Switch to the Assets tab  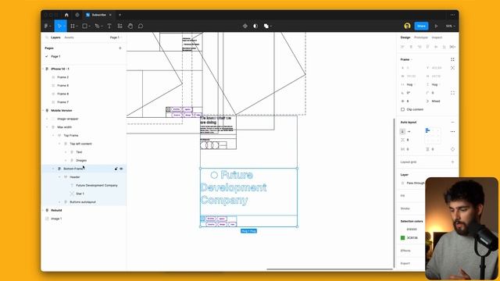point(69,37)
